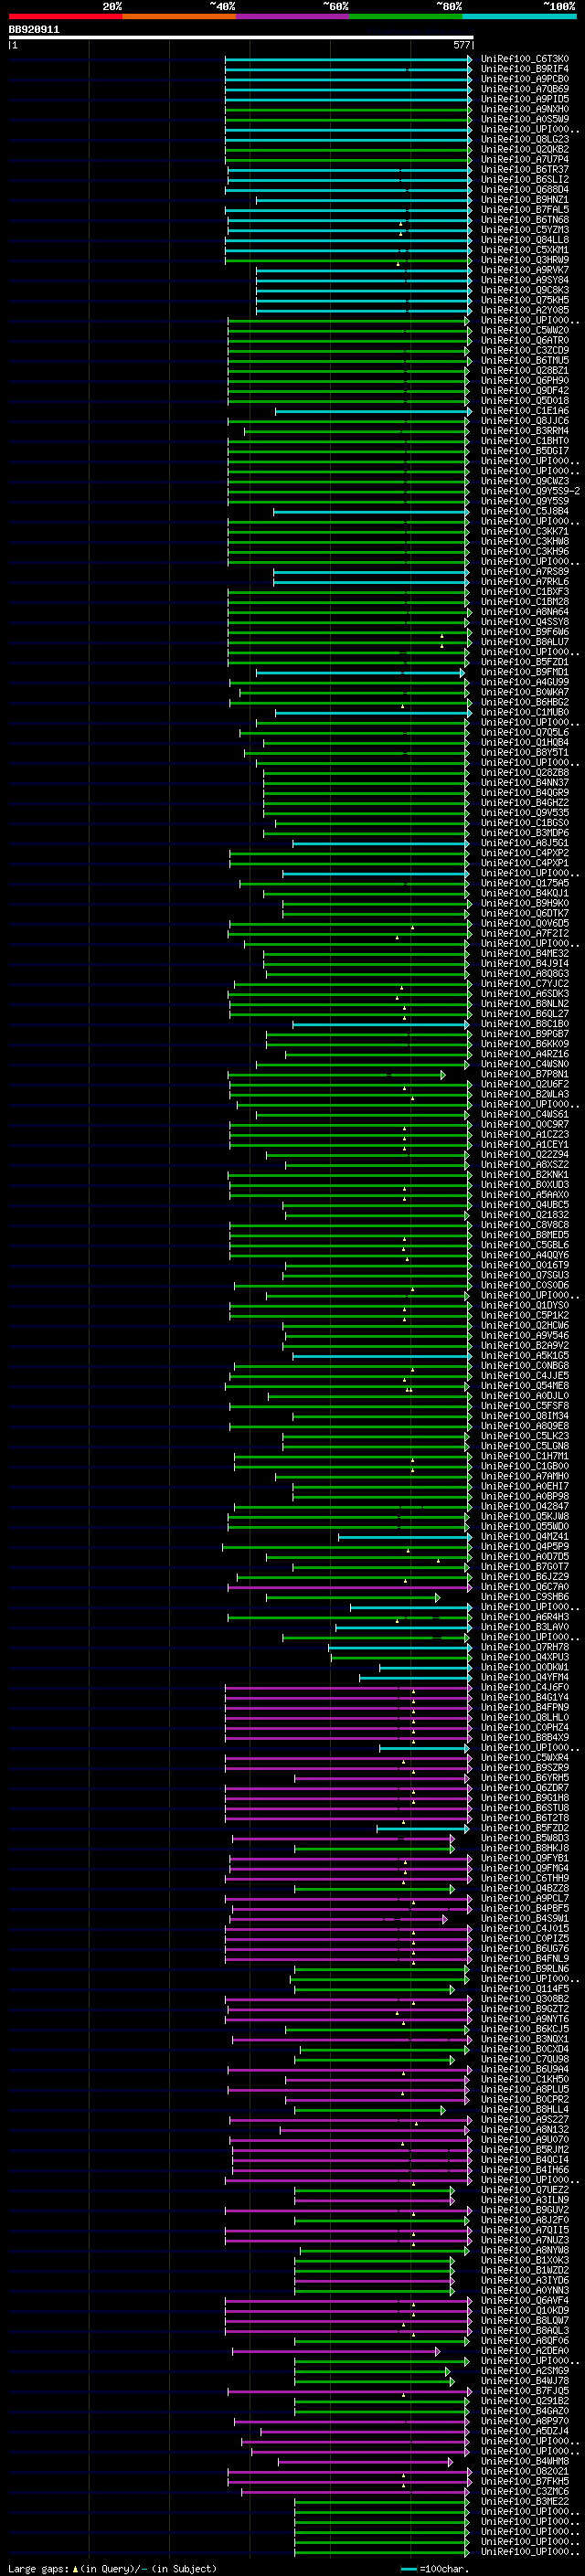The height and width of the screenshot is (2576, 585).
Task: Open hit UniRef100_A7QB69
Action: pyautogui.click(x=525, y=89)
